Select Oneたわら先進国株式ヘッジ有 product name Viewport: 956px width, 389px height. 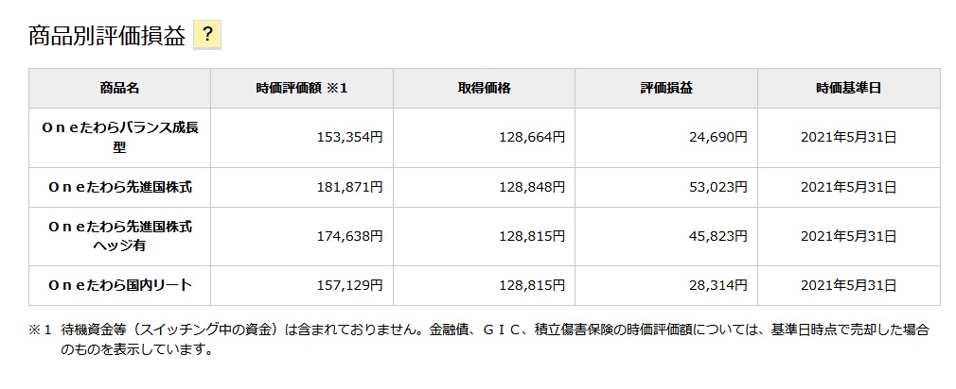(119, 236)
